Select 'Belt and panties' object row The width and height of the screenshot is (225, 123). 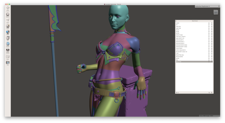[194, 57]
